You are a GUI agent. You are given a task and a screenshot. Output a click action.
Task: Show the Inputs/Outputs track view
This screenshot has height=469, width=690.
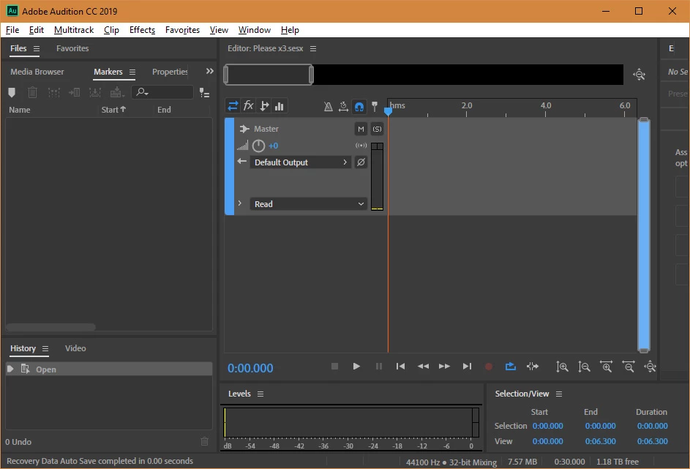233,106
